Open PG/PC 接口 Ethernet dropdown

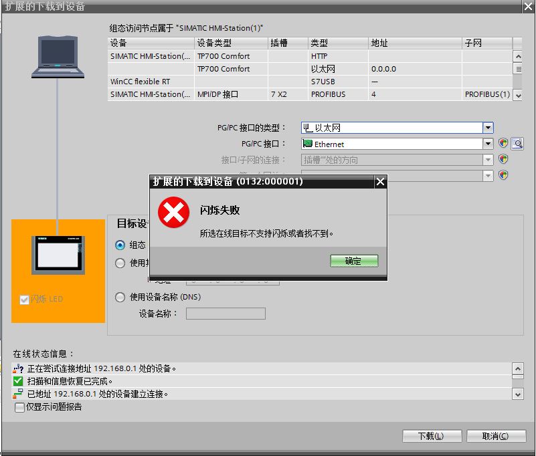point(488,144)
